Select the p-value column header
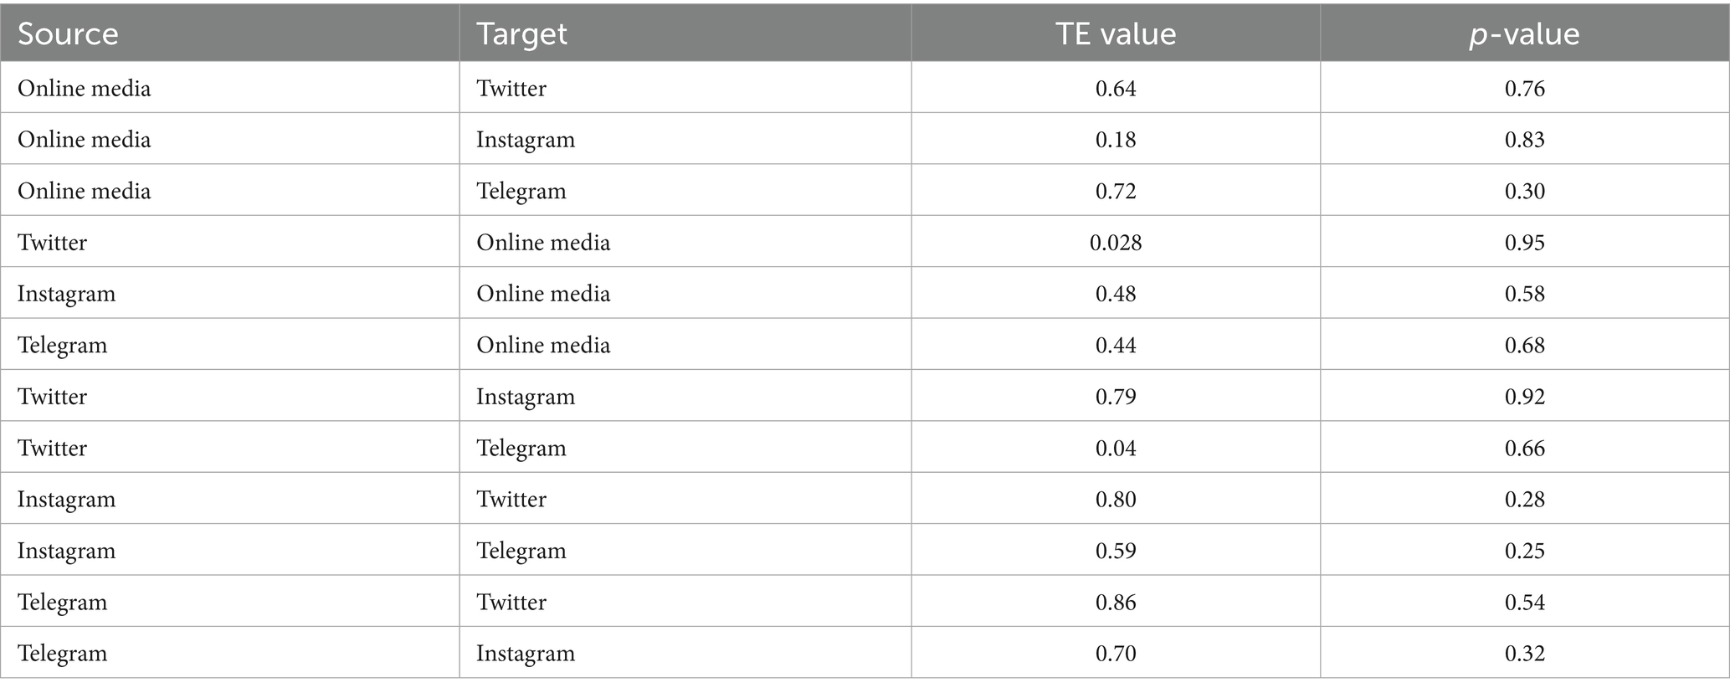The width and height of the screenshot is (1730, 693). click(1524, 33)
